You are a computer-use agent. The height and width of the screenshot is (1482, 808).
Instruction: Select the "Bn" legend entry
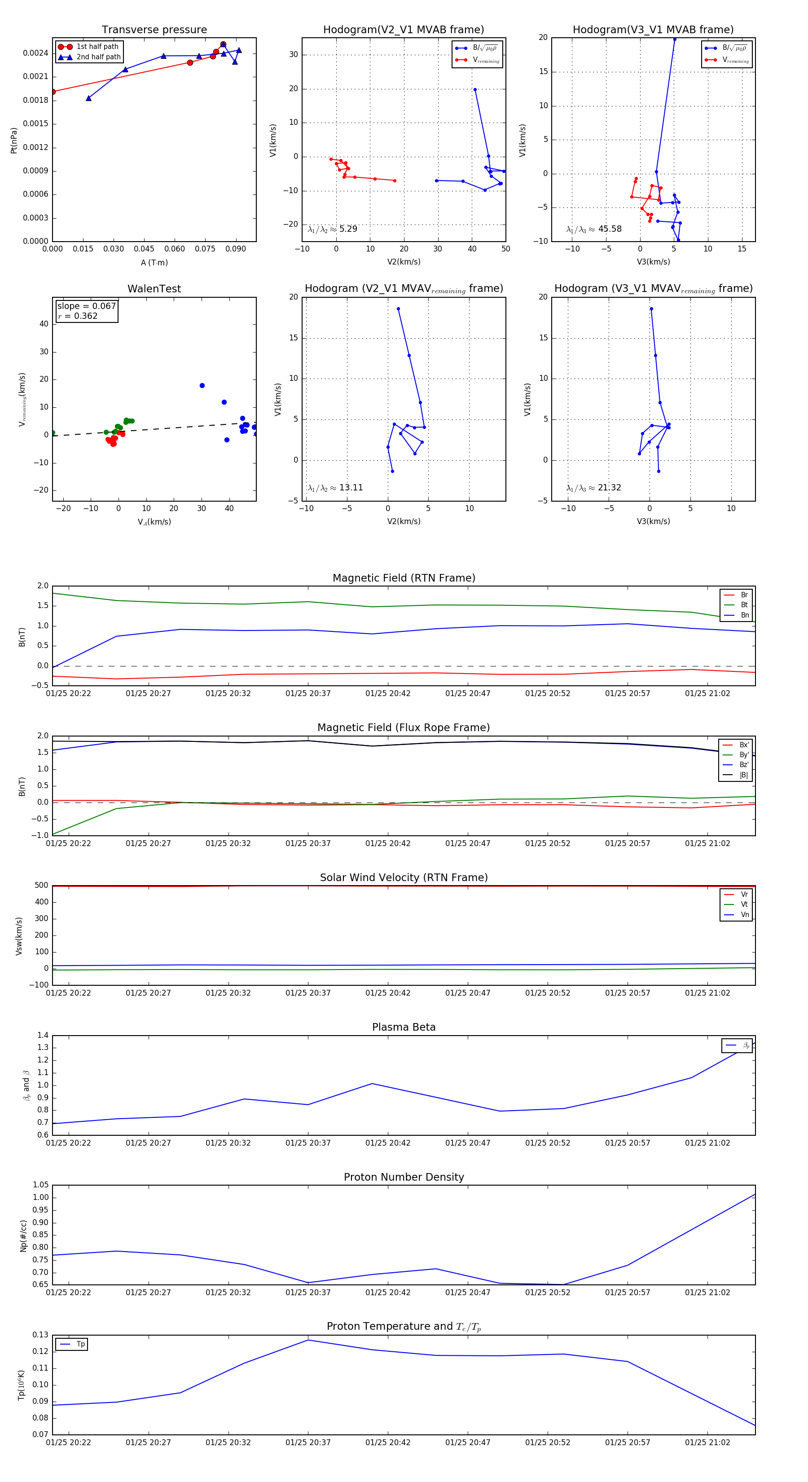pyautogui.click(x=736, y=616)
